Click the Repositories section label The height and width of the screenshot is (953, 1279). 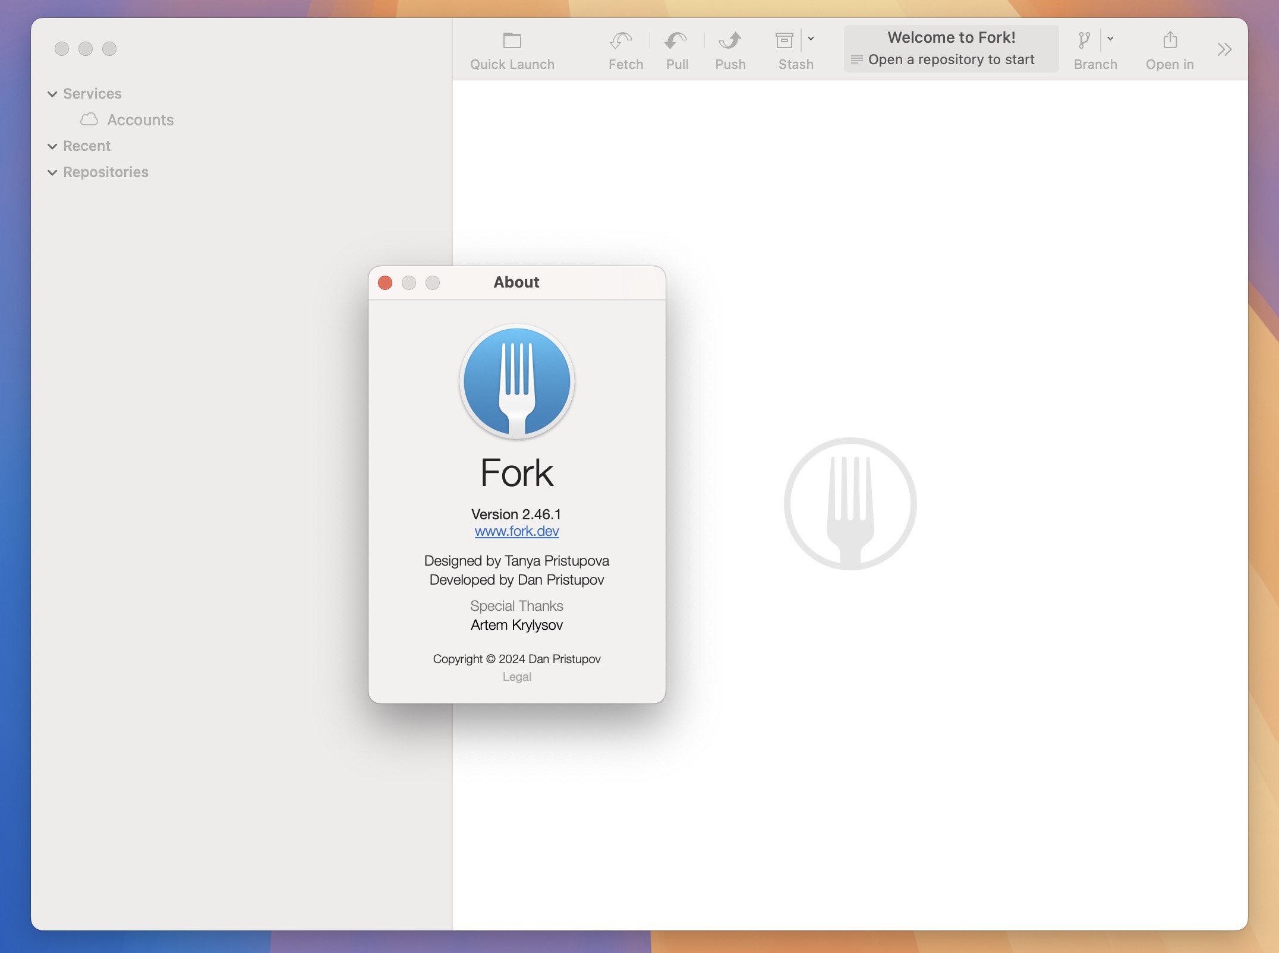click(106, 172)
